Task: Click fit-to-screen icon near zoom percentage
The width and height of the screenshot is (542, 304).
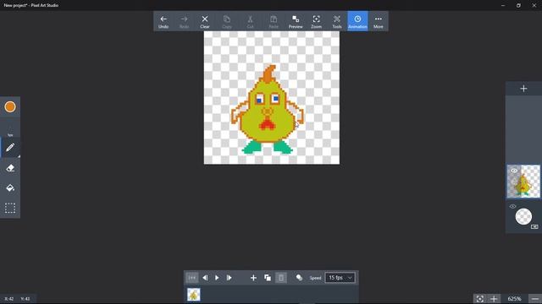Action: pos(480,299)
